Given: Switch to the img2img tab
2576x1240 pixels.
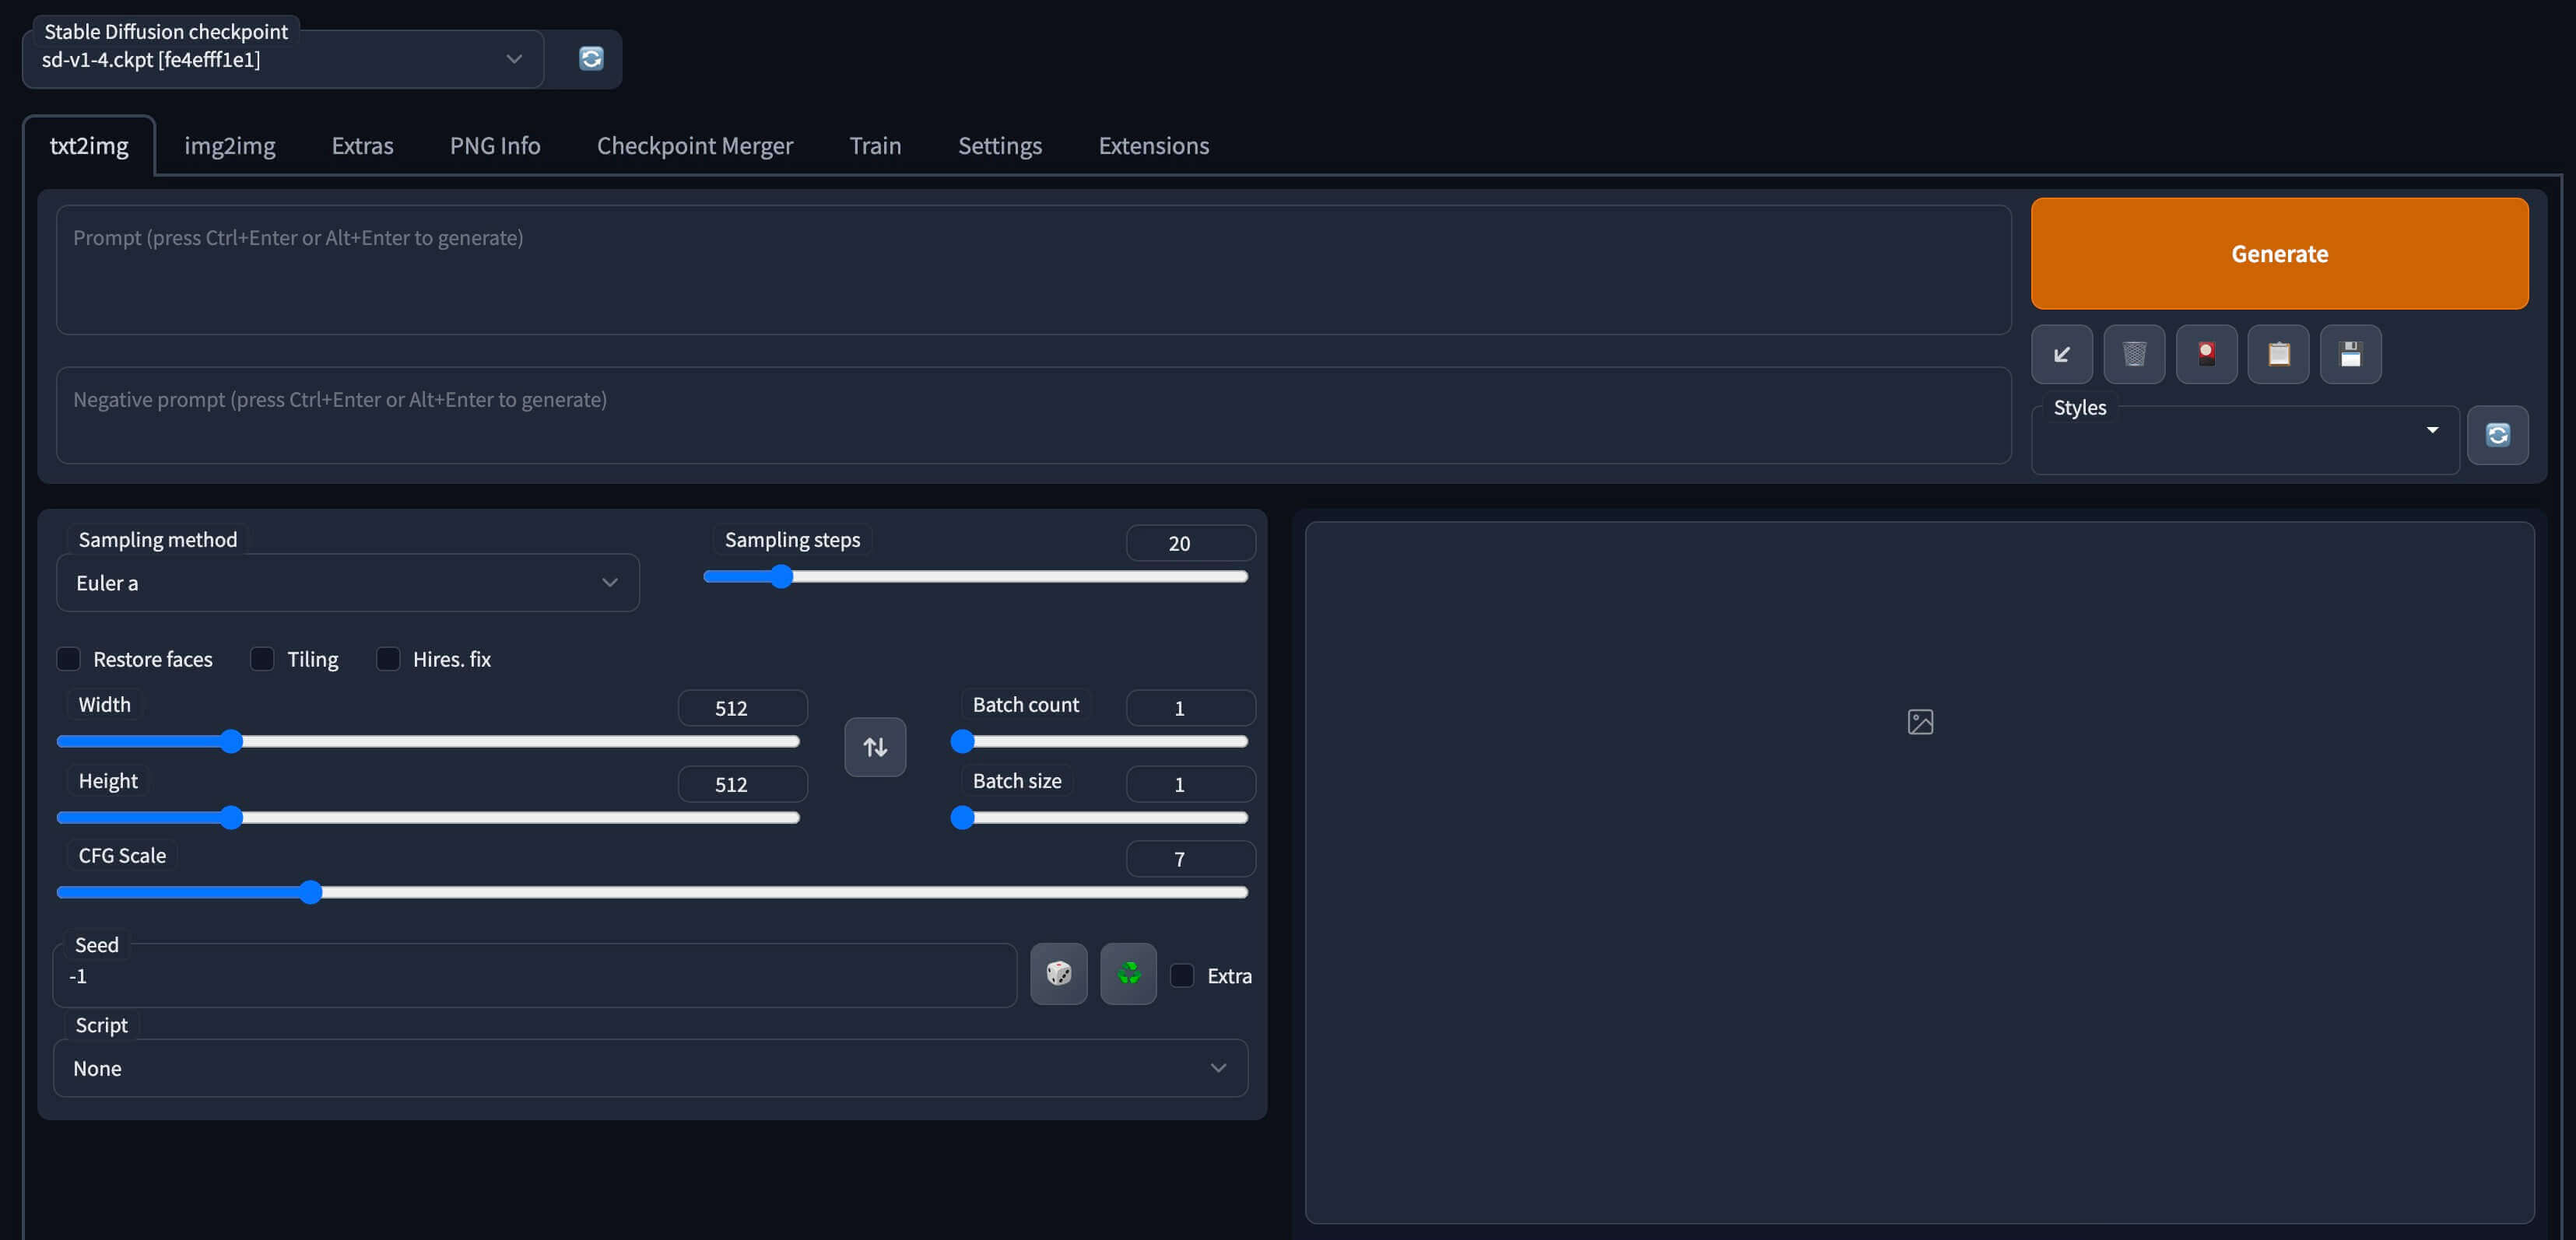Looking at the screenshot, I should tap(229, 146).
